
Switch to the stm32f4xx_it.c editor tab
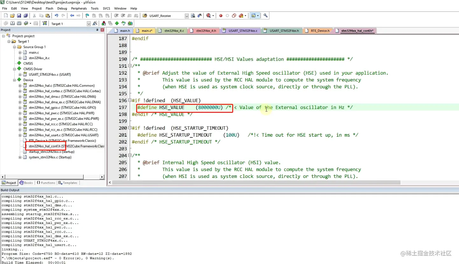tap(171, 31)
